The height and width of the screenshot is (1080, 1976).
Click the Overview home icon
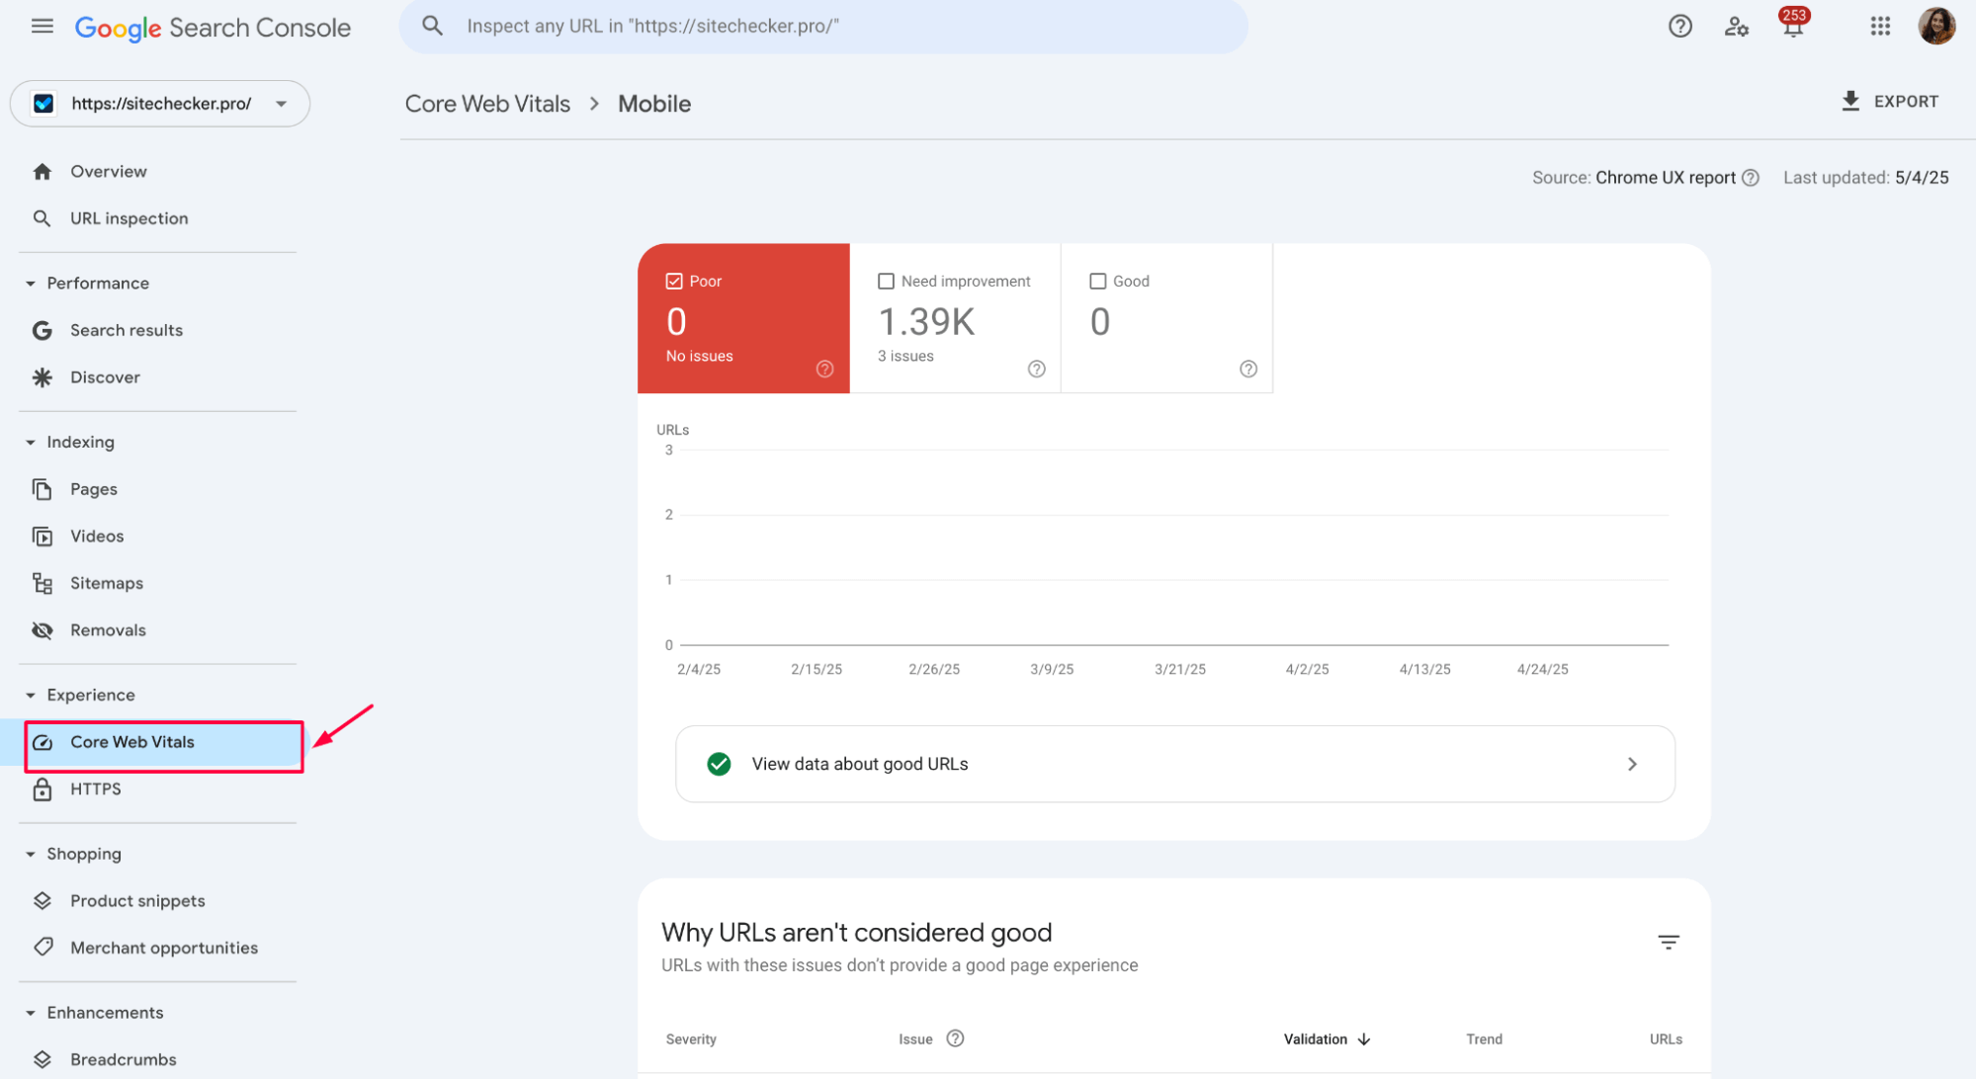(x=42, y=172)
